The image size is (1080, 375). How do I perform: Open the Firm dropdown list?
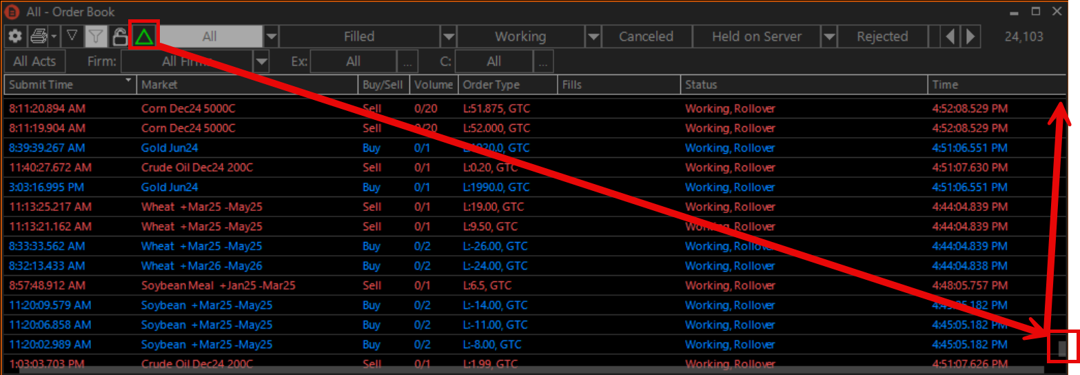pyautogui.click(x=261, y=61)
